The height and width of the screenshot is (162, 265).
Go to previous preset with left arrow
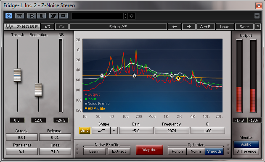tap(175, 26)
